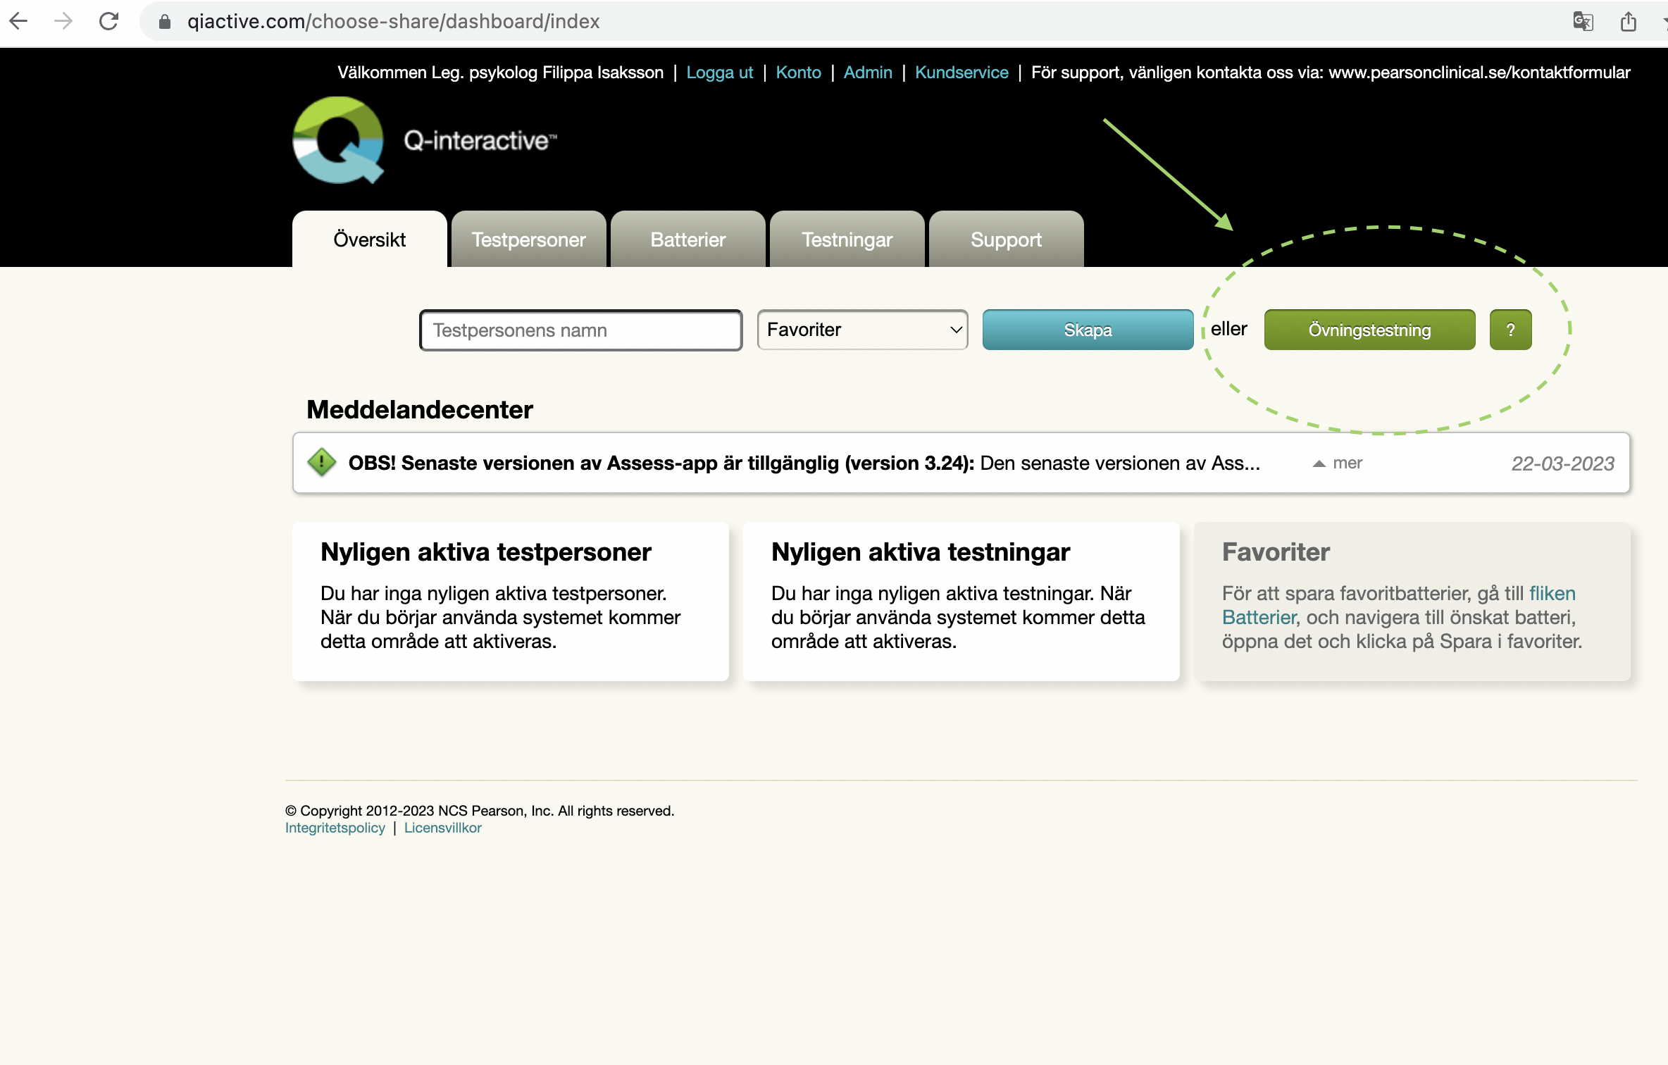
Task: Click the Q-interactive logo
Action: (425, 140)
